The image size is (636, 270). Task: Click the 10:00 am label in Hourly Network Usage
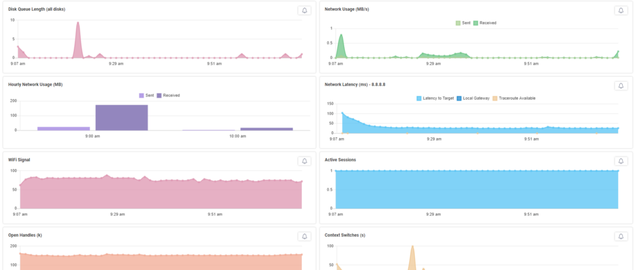click(238, 136)
